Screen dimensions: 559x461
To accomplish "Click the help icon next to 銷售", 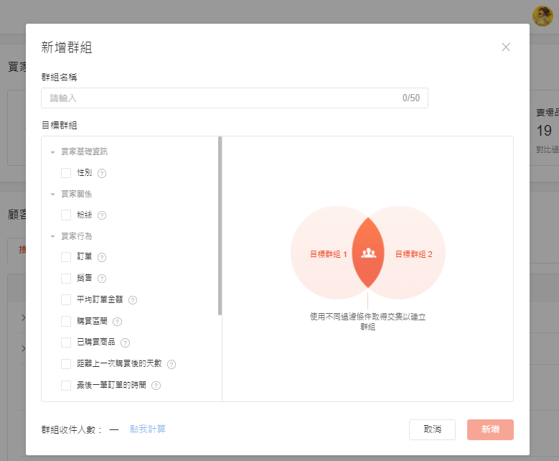I will [x=102, y=279].
